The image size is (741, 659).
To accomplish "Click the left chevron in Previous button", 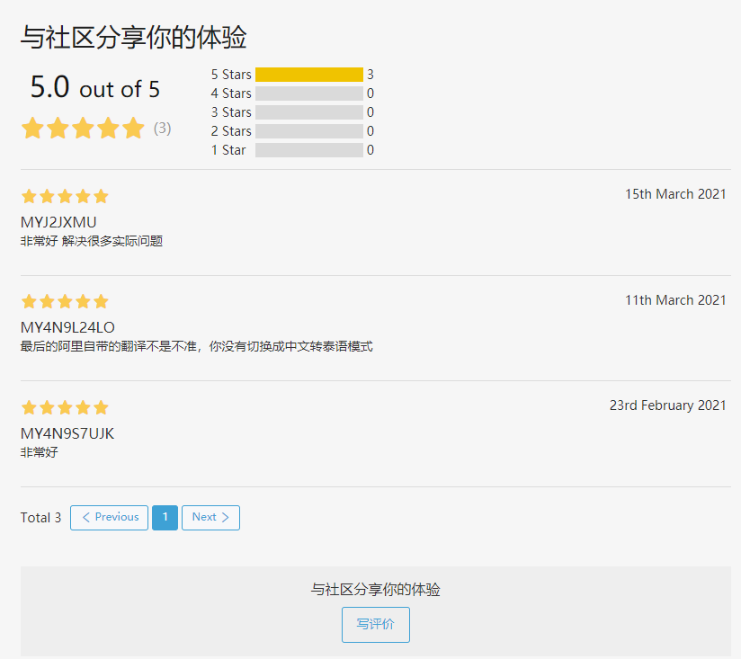I will point(86,517).
